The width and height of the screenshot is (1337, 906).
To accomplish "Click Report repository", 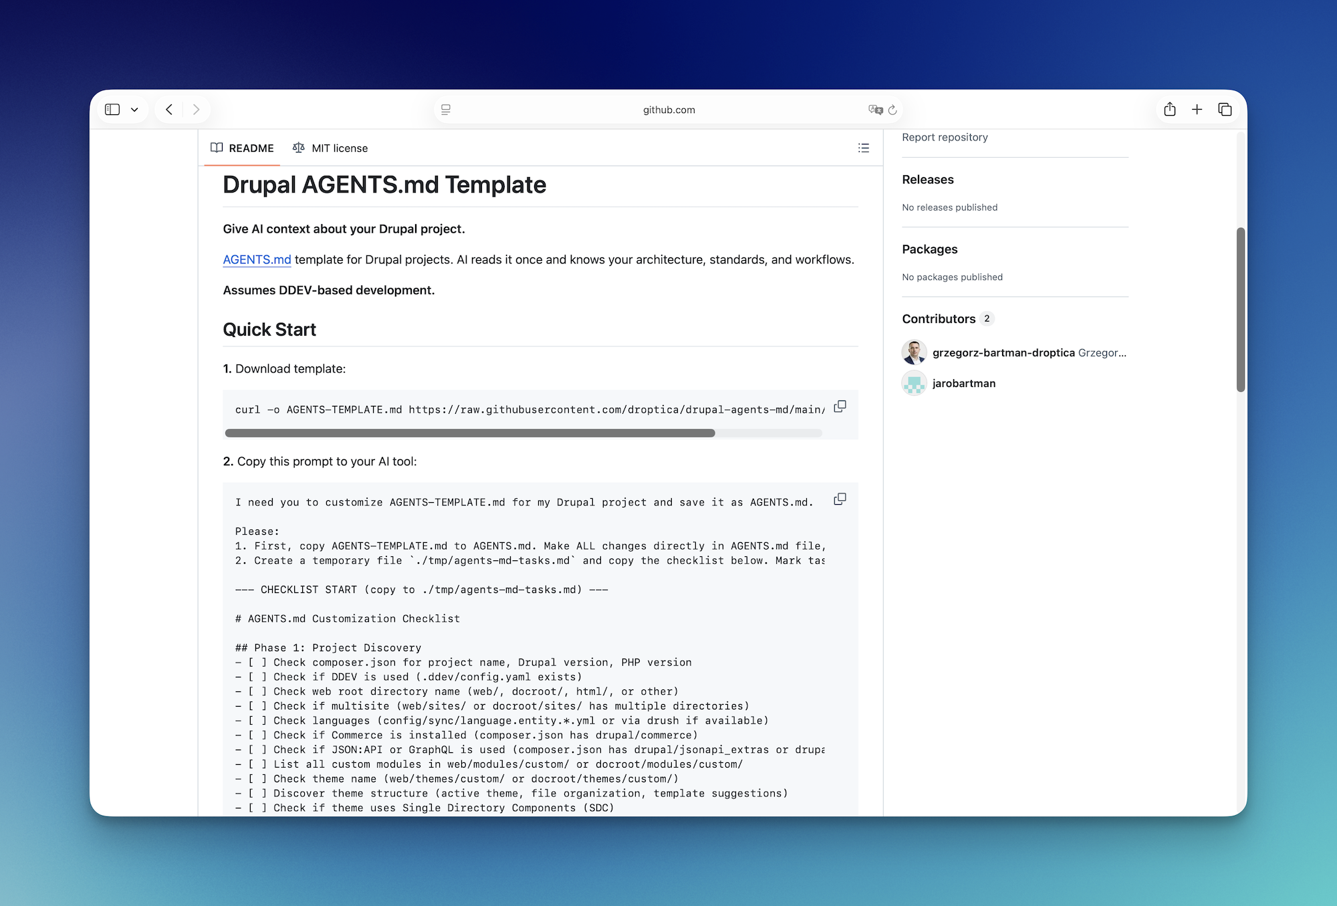I will click(945, 136).
